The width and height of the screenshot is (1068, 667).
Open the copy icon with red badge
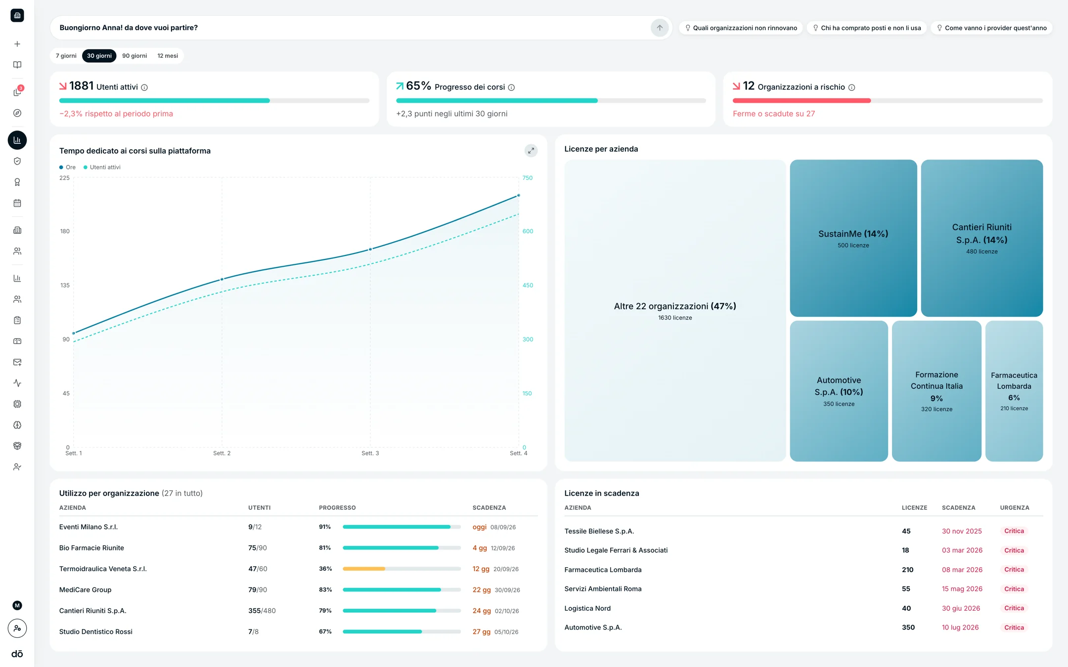coord(17,92)
